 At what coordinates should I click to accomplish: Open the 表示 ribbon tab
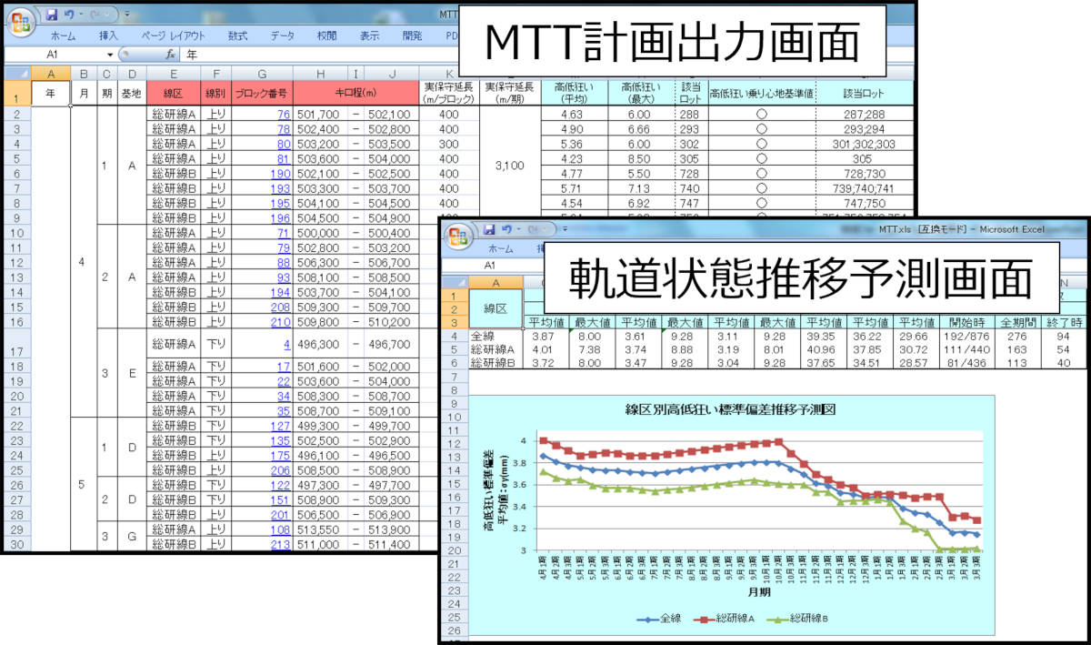click(x=369, y=36)
